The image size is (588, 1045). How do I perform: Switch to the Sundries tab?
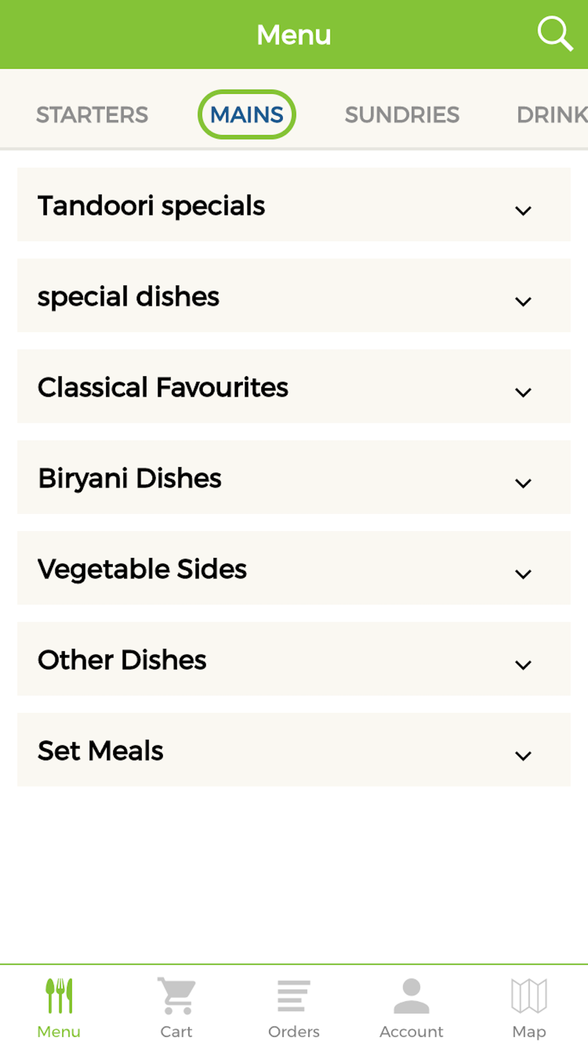[402, 115]
